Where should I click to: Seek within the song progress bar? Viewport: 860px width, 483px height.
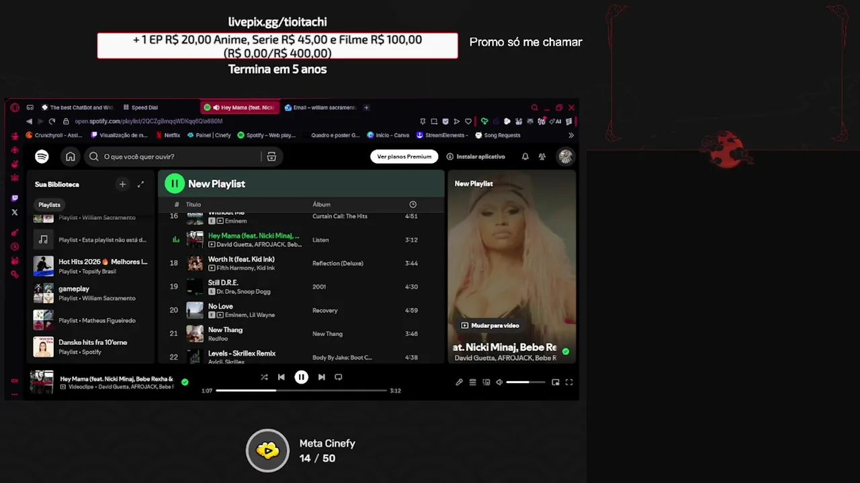point(301,390)
